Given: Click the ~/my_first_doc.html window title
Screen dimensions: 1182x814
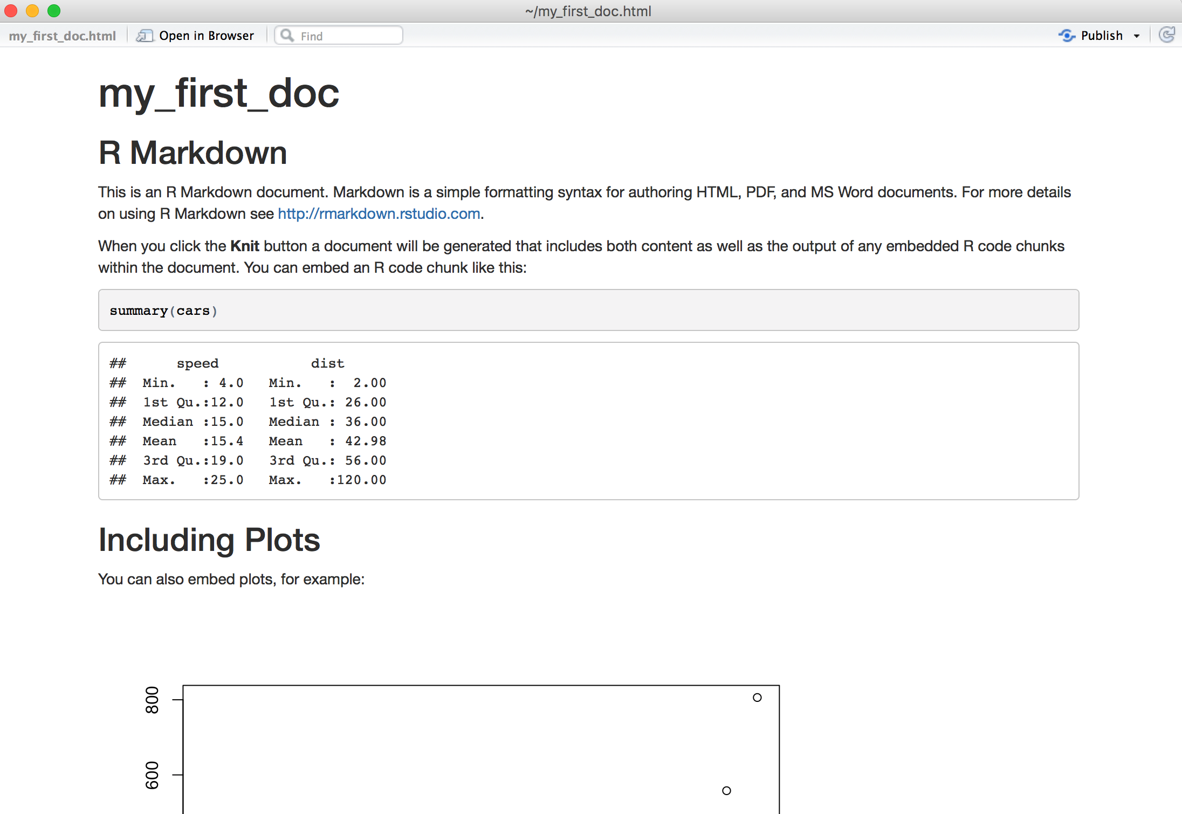Looking at the screenshot, I should 588,11.
